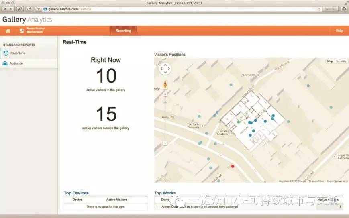349x218 pixels.
Task: Click the Gallery Analytics logo
Action: coord(27,20)
